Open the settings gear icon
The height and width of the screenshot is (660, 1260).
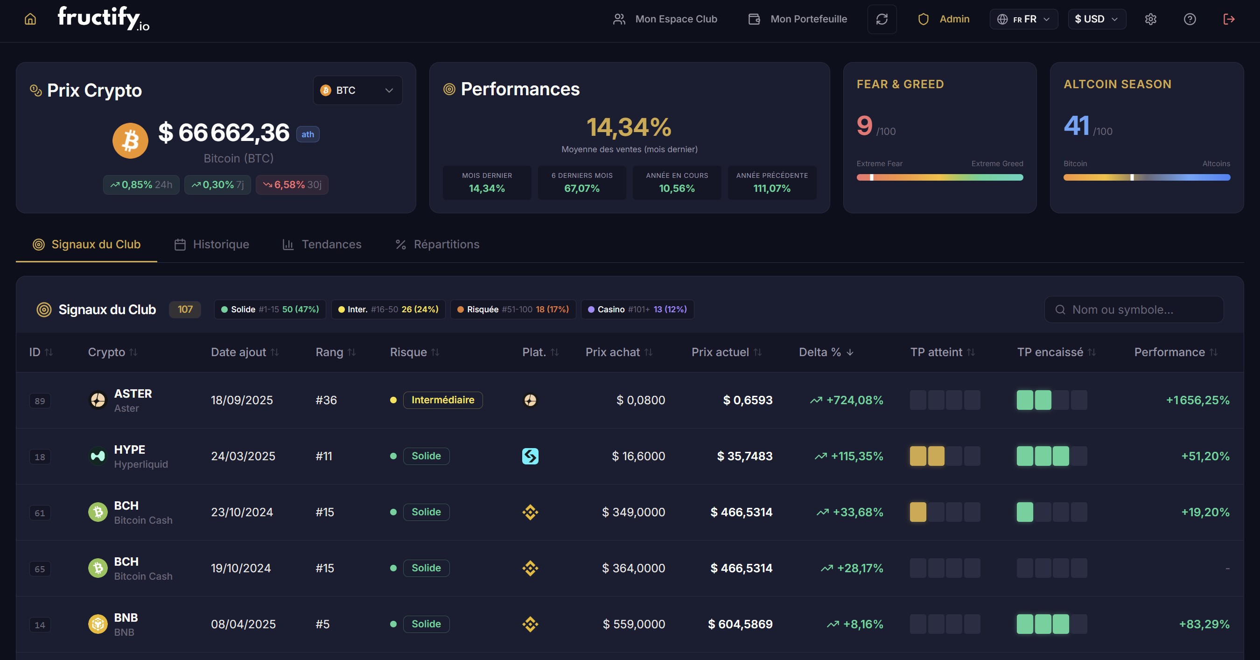click(x=1150, y=19)
